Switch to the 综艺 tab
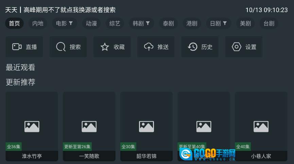294x164 pixels. [x=115, y=23]
